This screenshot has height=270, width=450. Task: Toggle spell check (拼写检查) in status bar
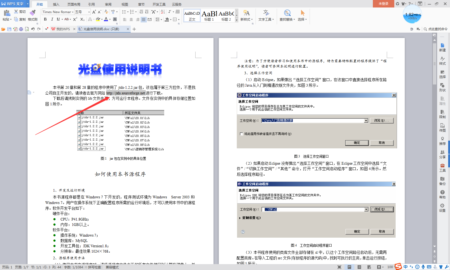click(x=93, y=267)
